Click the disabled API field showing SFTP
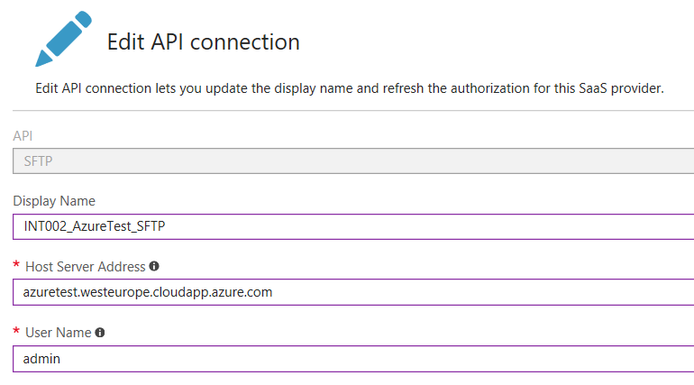 click(353, 161)
